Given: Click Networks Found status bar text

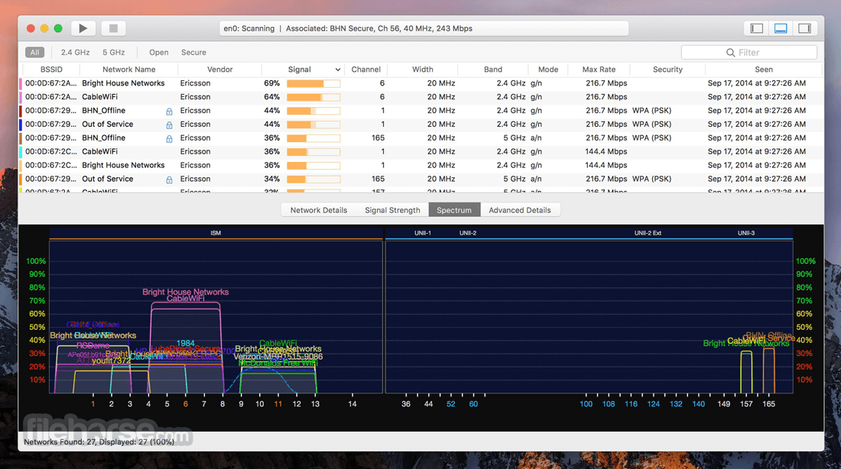Looking at the screenshot, I should pos(99,442).
